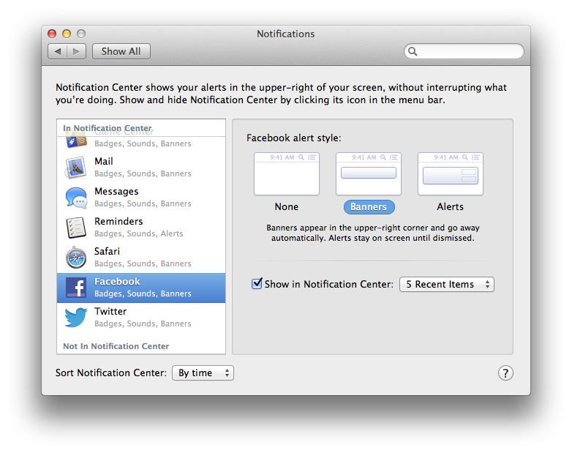Click the Messages speech bubble icon

click(x=76, y=198)
